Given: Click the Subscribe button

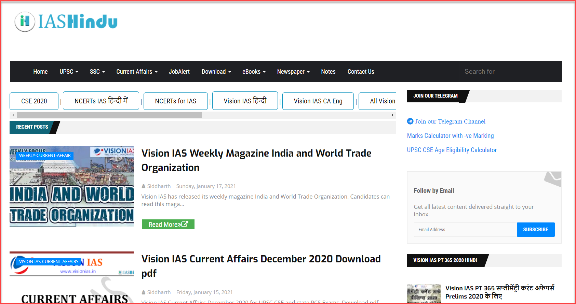Looking at the screenshot, I should [x=536, y=230].
